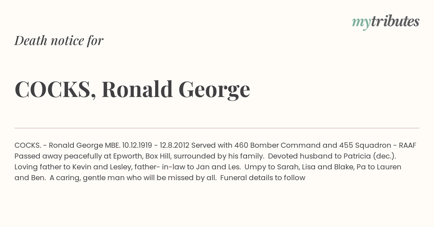The width and height of the screenshot is (434, 227).
Task: Click "Funeral details to follow" text
Action: (x=263, y=178)
